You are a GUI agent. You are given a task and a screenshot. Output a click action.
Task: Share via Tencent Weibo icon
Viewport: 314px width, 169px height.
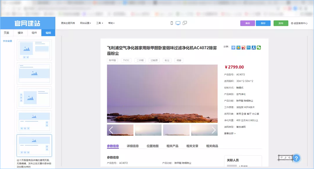point(248,48)
